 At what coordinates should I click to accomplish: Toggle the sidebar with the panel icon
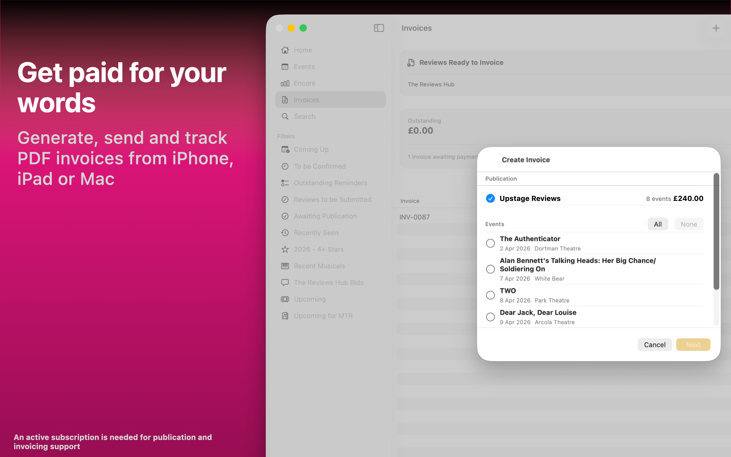379,28
